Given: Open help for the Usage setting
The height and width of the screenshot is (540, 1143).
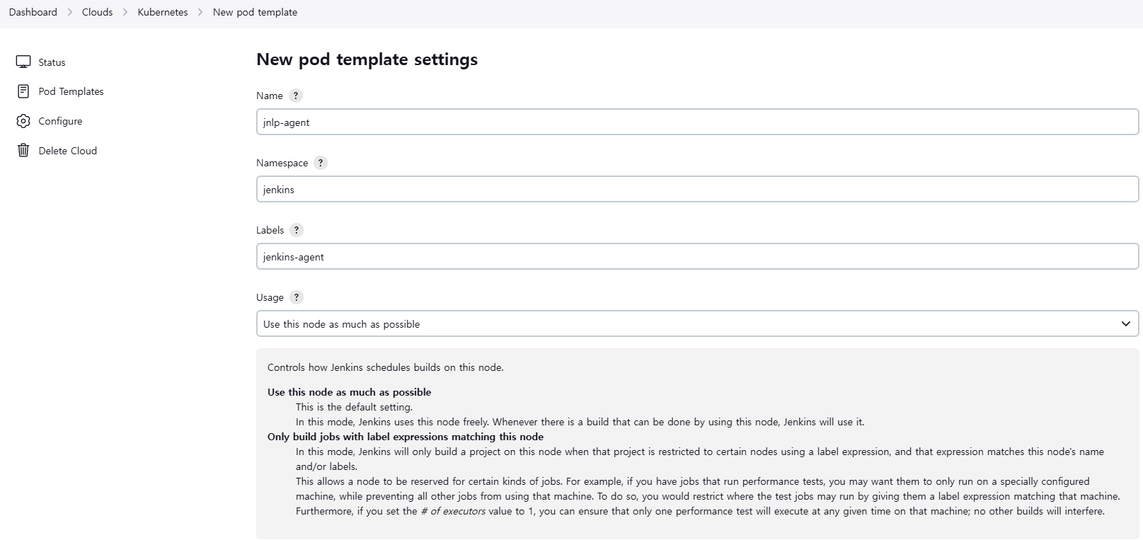Looking at the screenshot, I should pyautogui.click(x=296, y=297).
